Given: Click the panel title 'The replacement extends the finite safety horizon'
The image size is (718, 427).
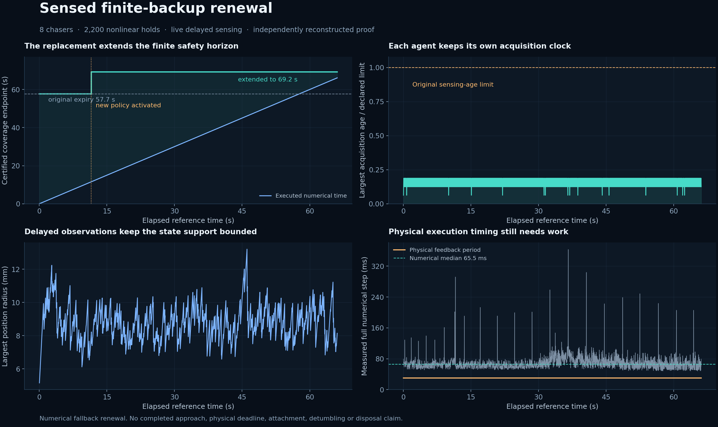Looking at the screenshot, I should pyautogui.click(x=131, y=46).
